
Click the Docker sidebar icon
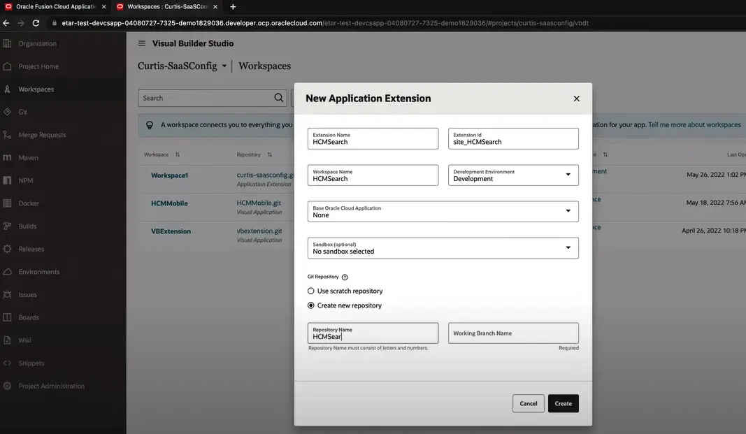(x=7, y=203)
